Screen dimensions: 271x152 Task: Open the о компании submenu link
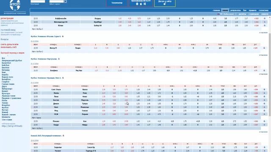254,14
